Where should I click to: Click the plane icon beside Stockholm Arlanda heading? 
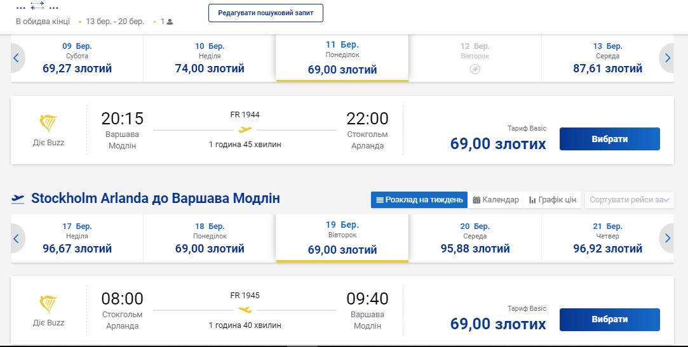pyautogui.click(x=18, y=199)
